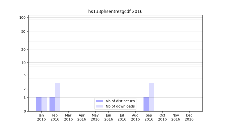Click the September downloads bar
The height and width of the screenshot is (125, 225).
(x=151, y=97)
